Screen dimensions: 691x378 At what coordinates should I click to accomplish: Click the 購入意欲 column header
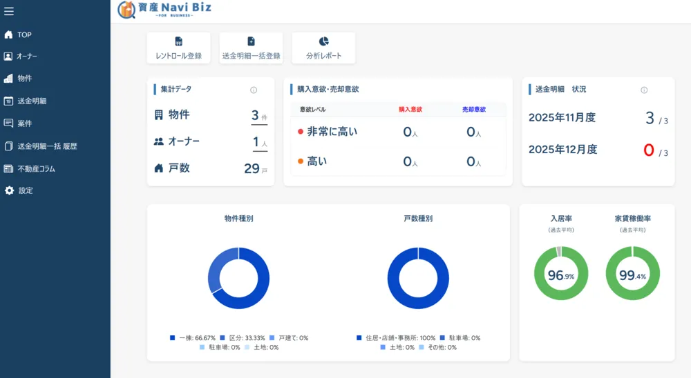pos(410,109)
